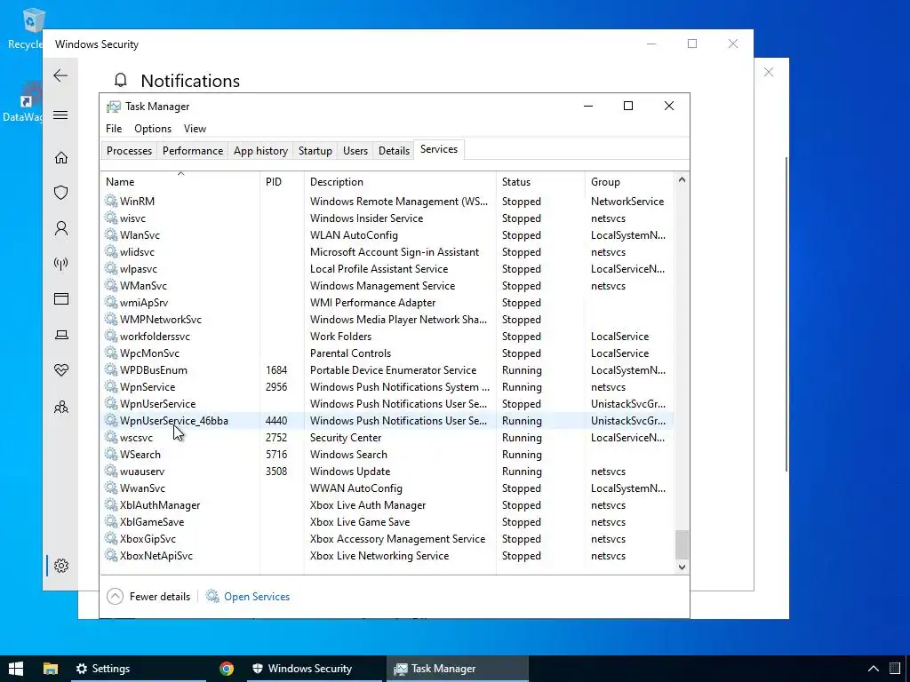The height and width of the screenshot is (682, 910).
Task: Open Family options people icon in sidebar
Action: click(x=61, y=407)
